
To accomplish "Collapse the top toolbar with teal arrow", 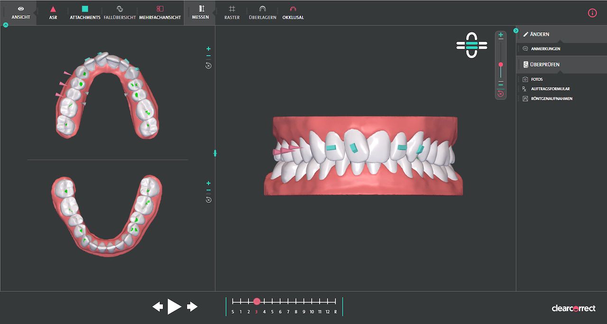I will point(6,25).
